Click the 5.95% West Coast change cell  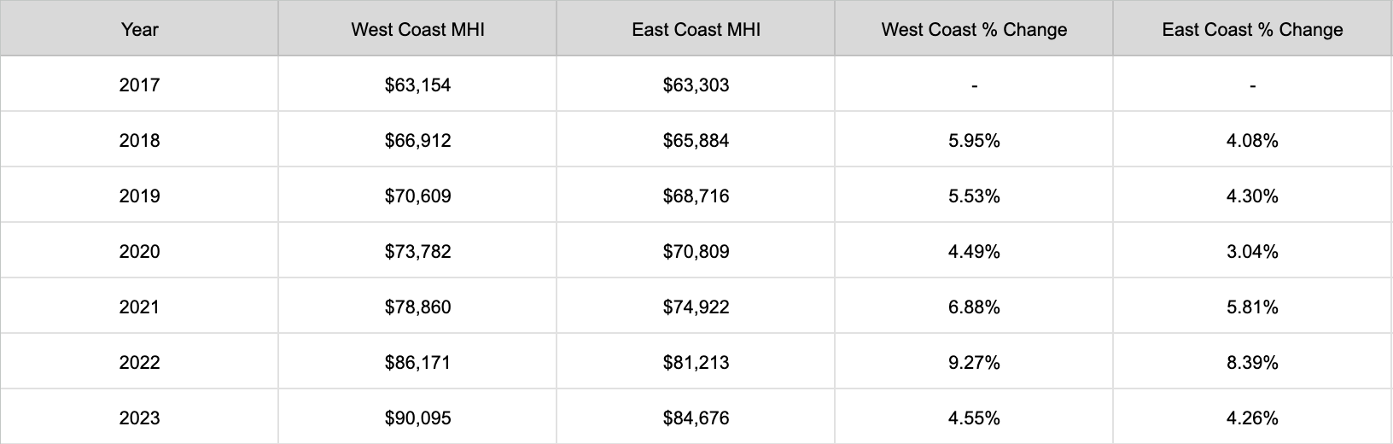(x=974, y=140)
